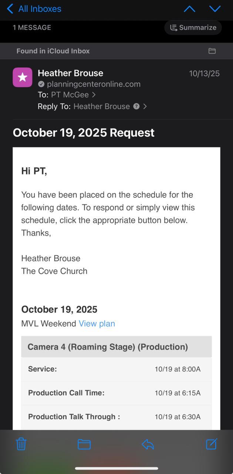Expand recipient details chevron next to PT McGee

click(94, 95)
